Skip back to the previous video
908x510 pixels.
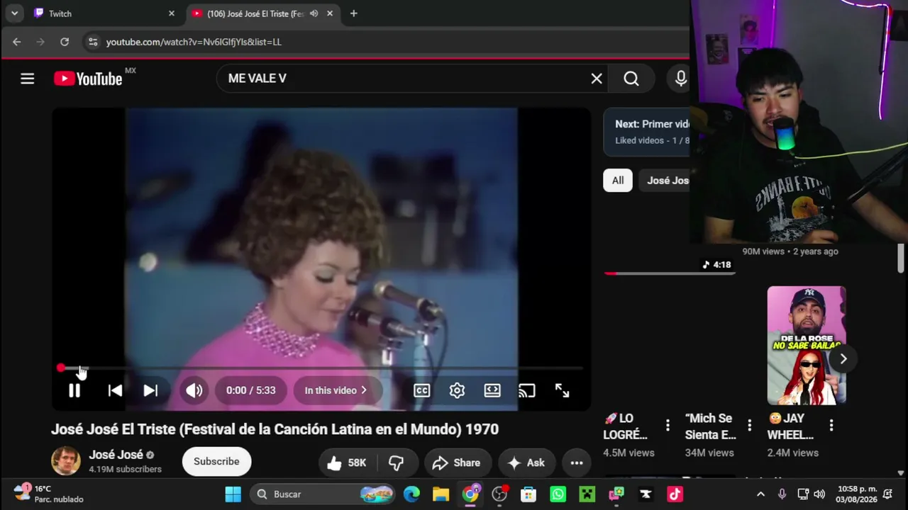coord(115,390)
